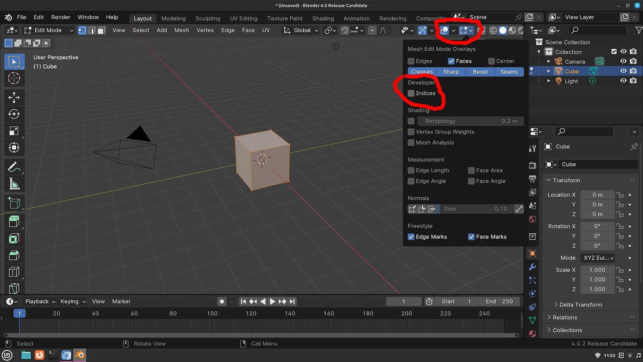643x362 pixels.
Task: Activate the Scale tool
Action: point(14,131)
